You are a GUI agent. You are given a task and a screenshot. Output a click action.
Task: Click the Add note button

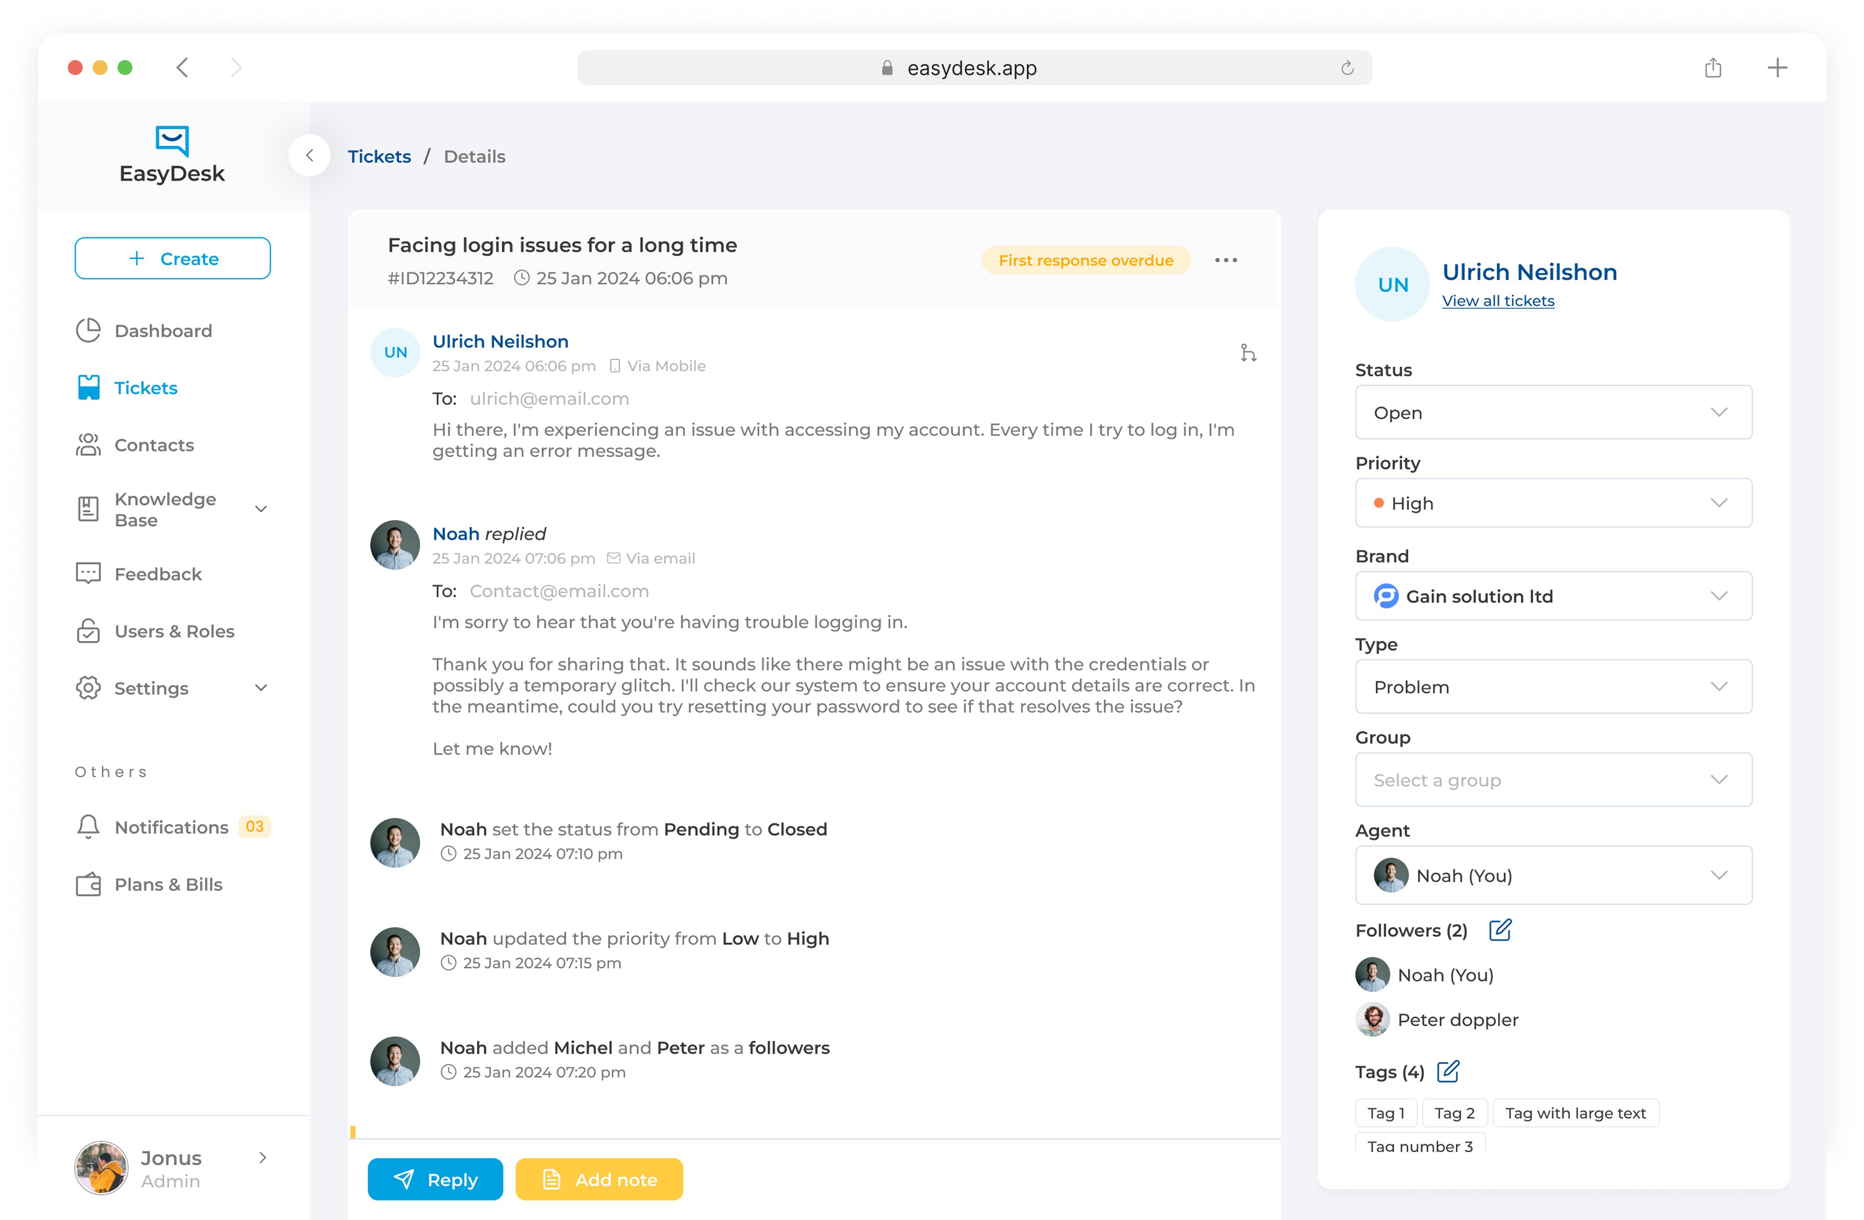(x=599, y=1179)
